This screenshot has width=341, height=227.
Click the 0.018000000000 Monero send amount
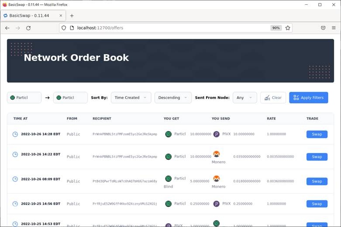pyautogui.click(x=247, y=181)
